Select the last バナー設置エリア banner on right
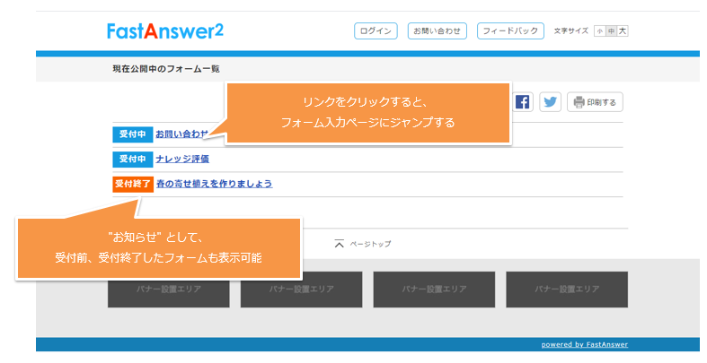This screenshot has width=707, height=363. pyautogui.click(x=566, y=290)
